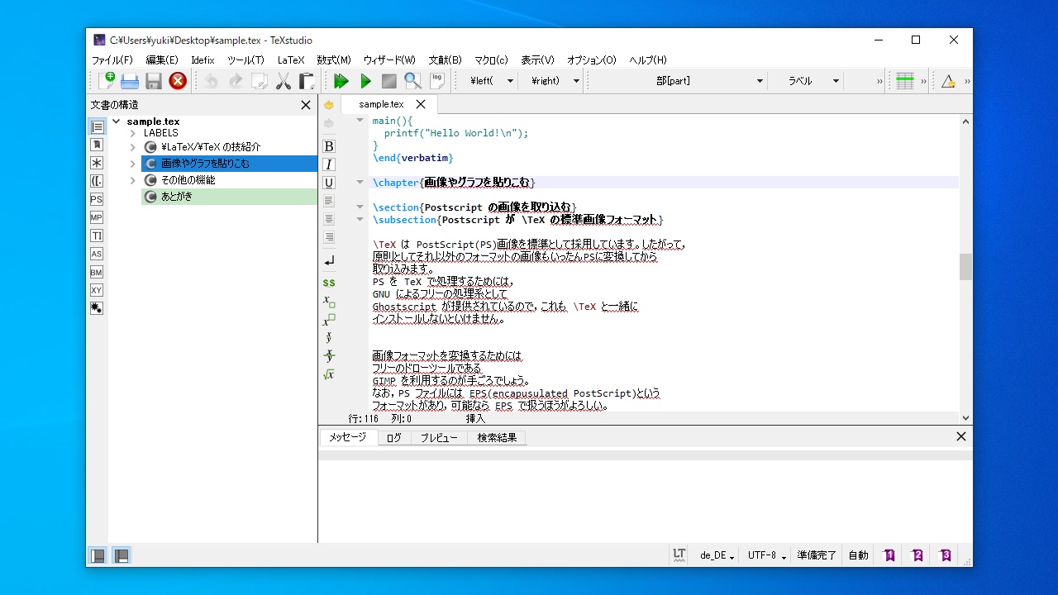
Task: Collapse the sample.tex root node
Action: (x=116, y=121)
